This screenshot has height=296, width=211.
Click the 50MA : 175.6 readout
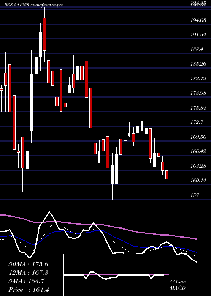pyautogui.click(x=28, y=264)
